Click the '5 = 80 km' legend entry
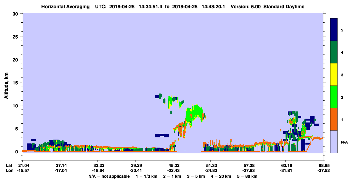This screenshot has height=184, width=359. [247, 176]
